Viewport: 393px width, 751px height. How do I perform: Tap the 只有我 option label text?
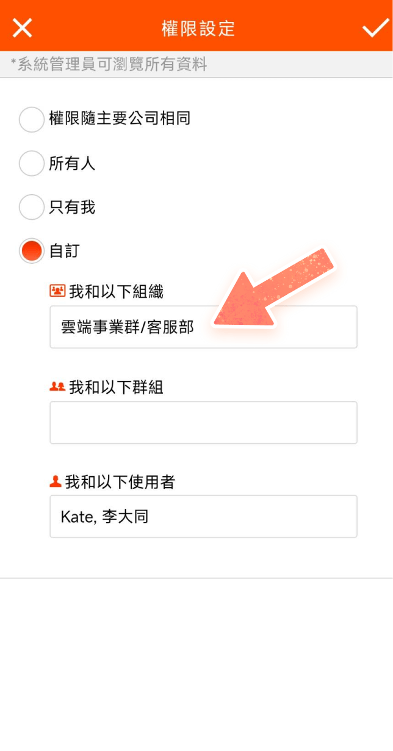point(73,208)
